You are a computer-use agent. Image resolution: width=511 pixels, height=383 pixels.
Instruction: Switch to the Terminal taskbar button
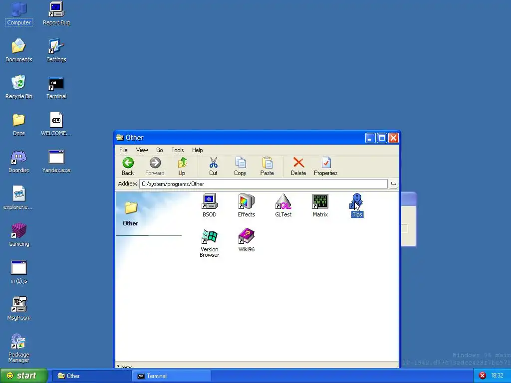click(x=172, y=376)
